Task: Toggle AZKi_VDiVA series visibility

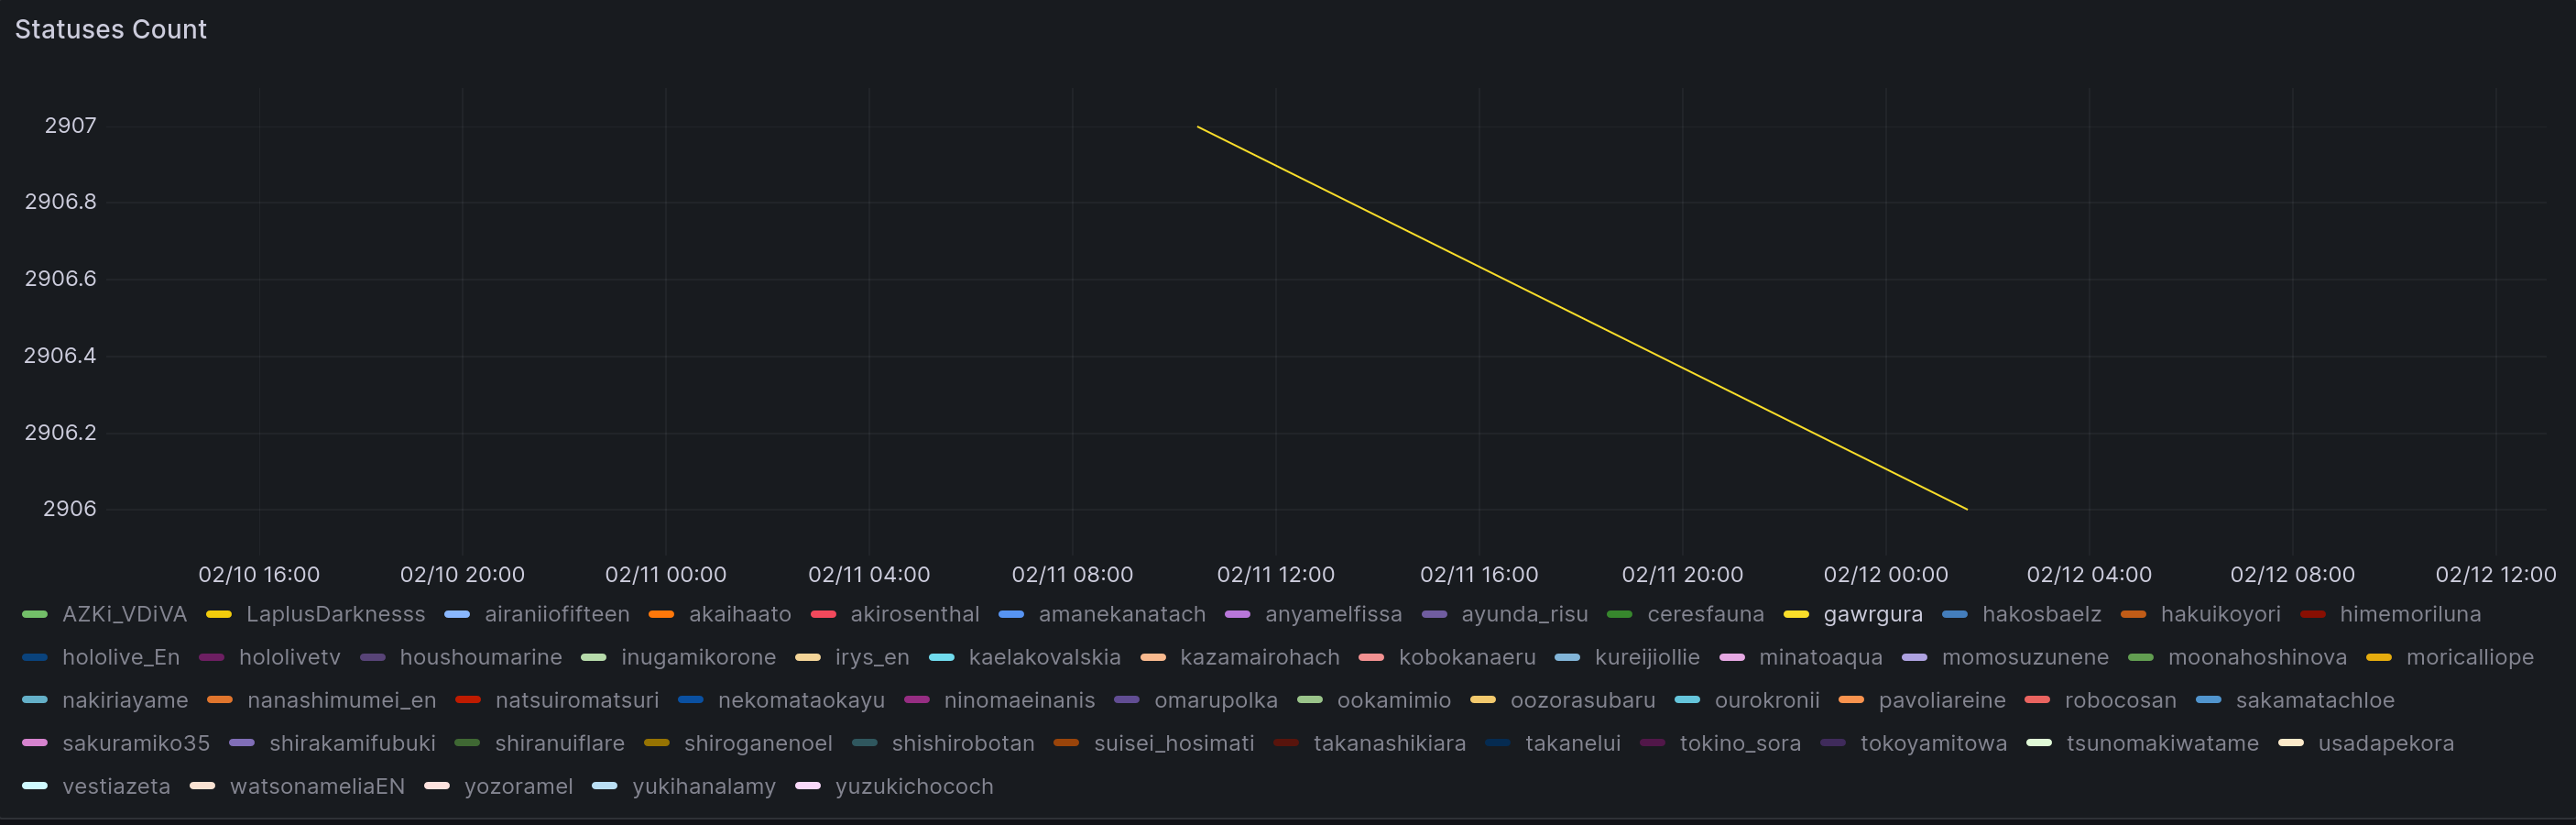Action: click(x=124, y=615)
